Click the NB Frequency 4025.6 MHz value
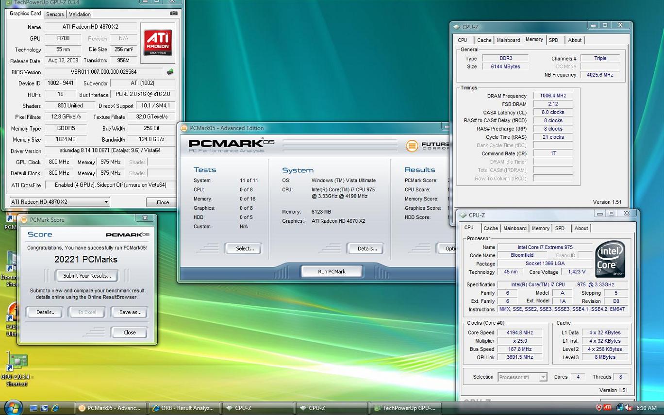664x415 pixels. (600, 75)
